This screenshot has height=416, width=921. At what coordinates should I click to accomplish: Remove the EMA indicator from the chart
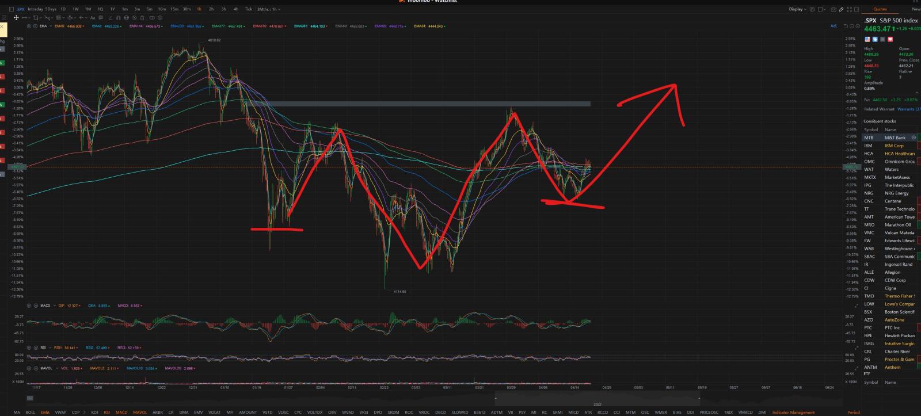[x=35, y=26]
